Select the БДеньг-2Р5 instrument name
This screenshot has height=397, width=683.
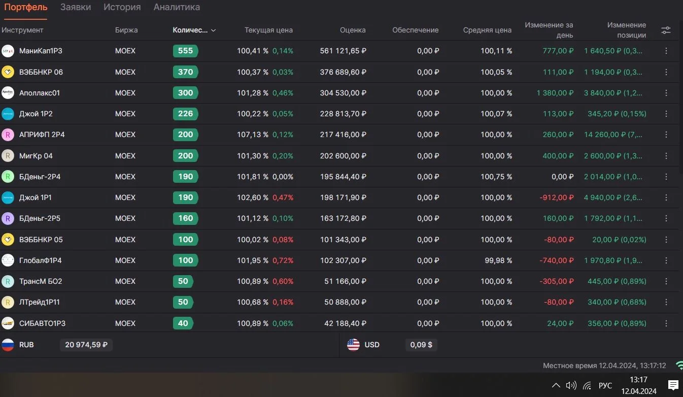(x=40, y=218)
